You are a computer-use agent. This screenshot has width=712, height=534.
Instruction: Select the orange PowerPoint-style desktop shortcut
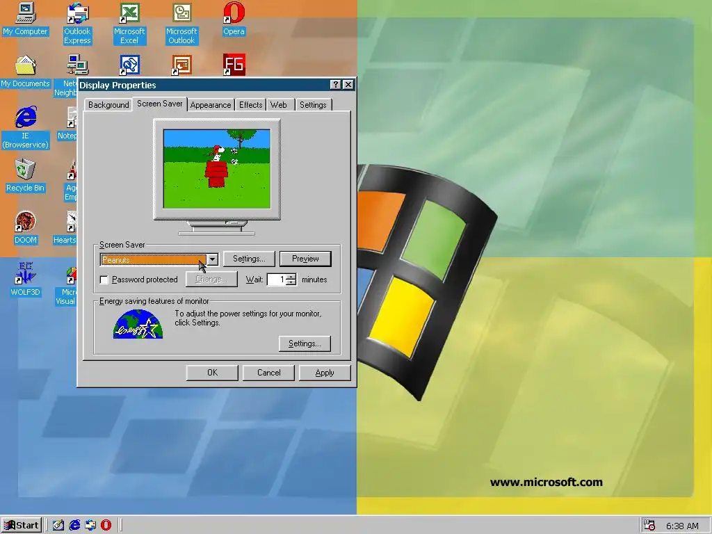(181, 65)
